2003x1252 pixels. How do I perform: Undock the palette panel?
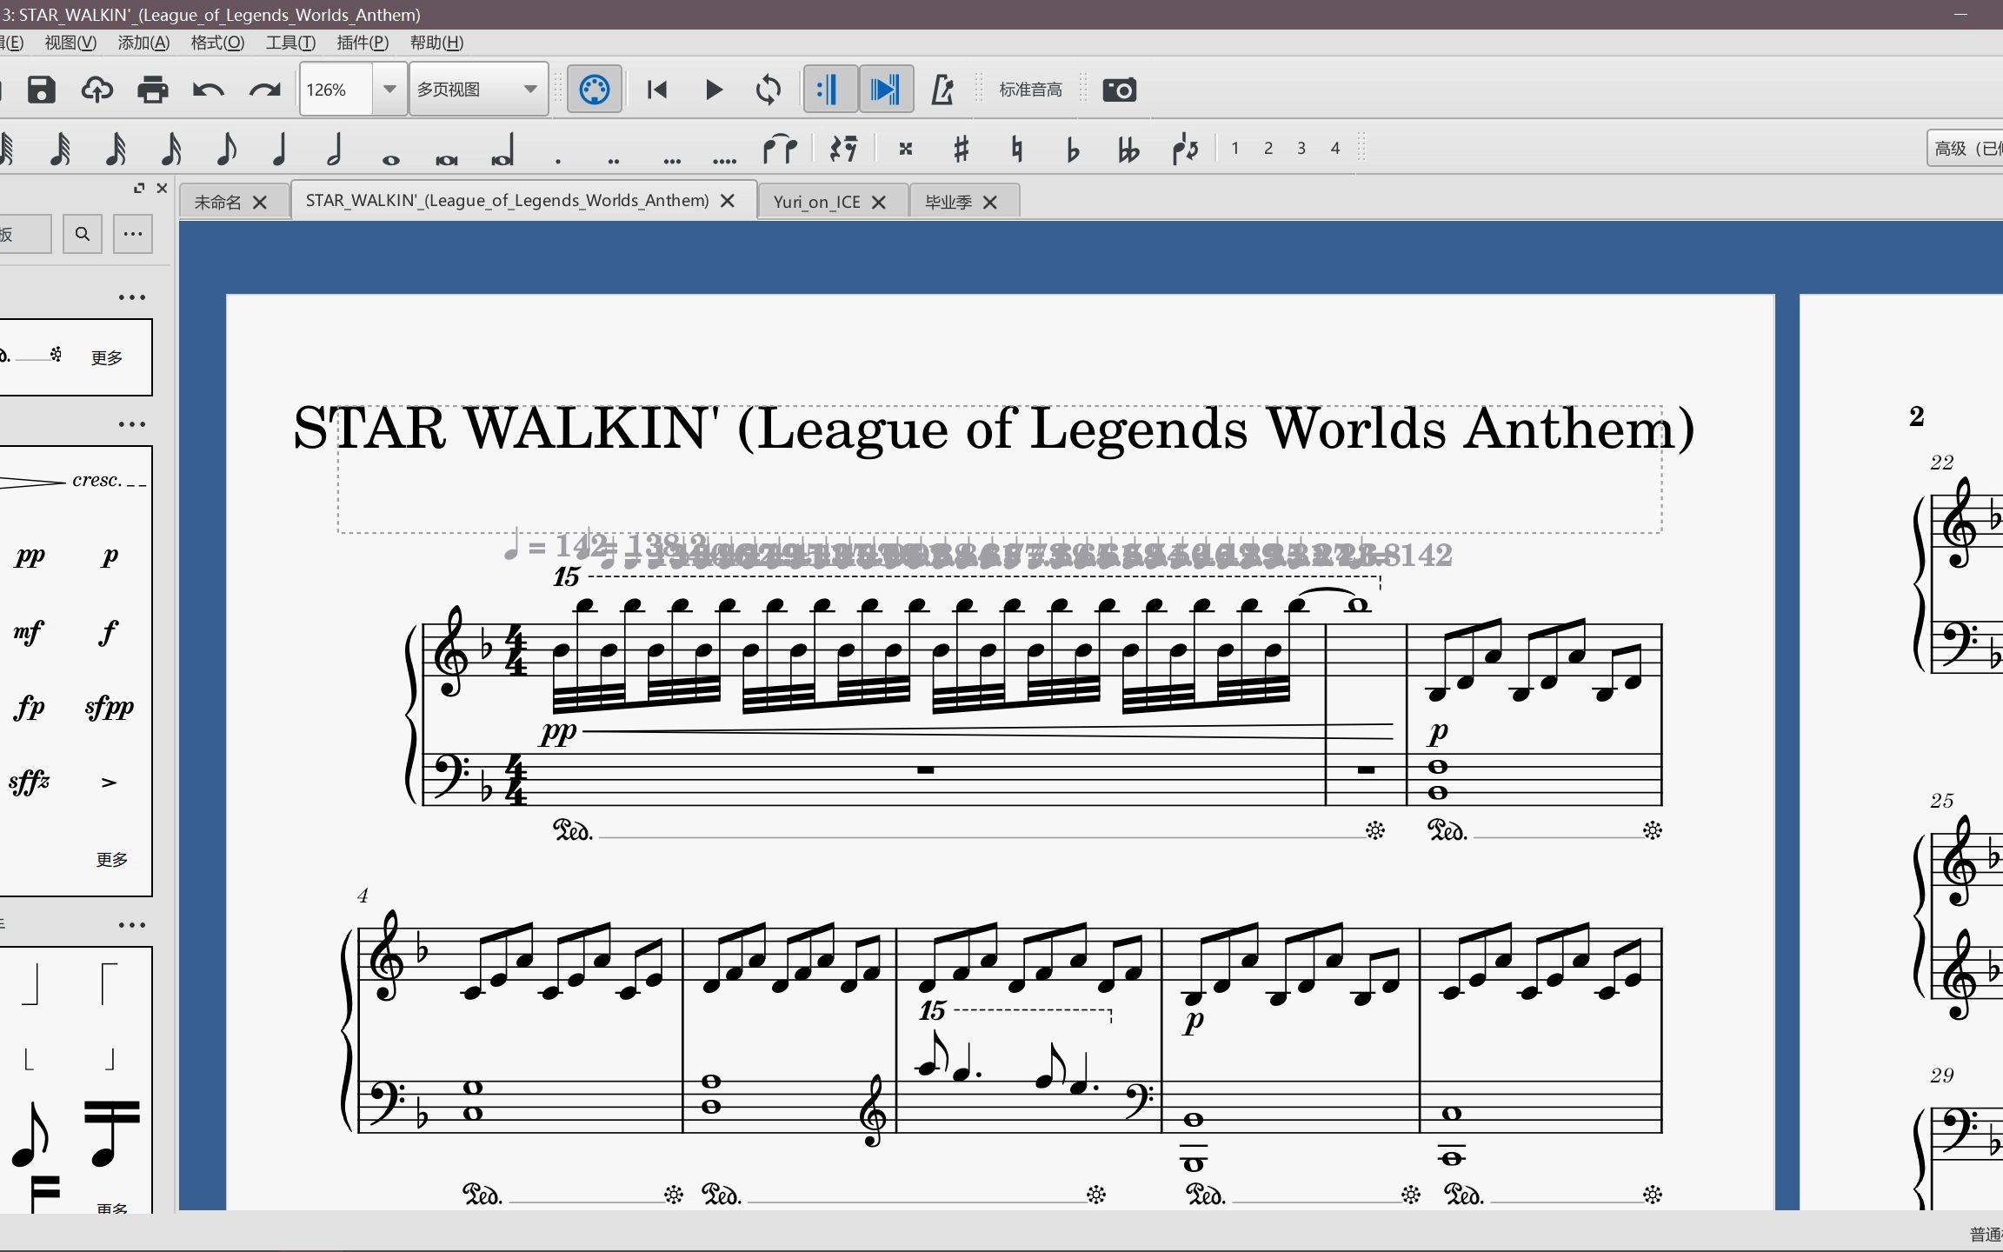pyautogui.click(x=139, y=188)
